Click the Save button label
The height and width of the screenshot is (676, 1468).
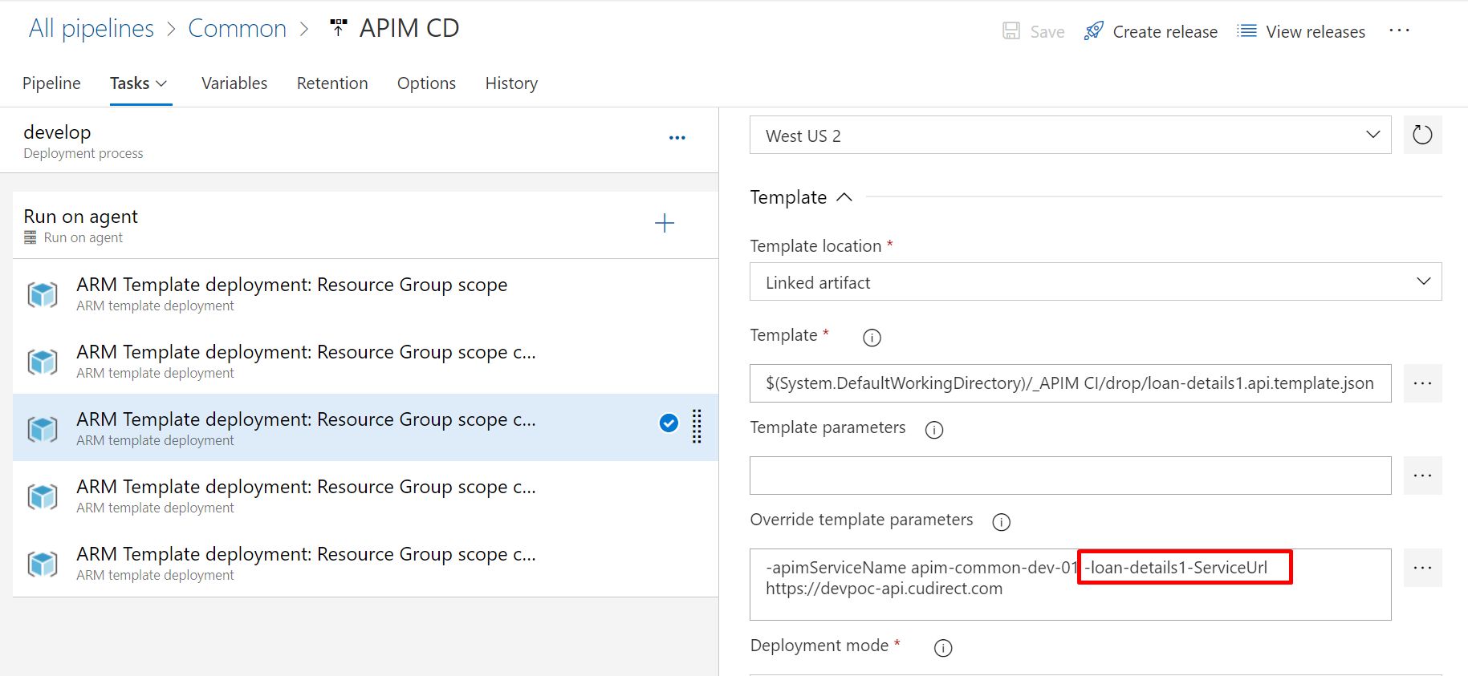(x=1047, y=32)
